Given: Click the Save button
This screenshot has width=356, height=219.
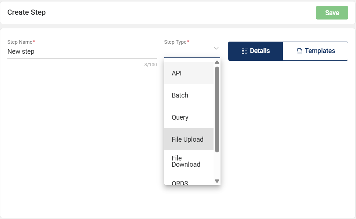Looking at the screenshot, I should [x=332, y=13].
